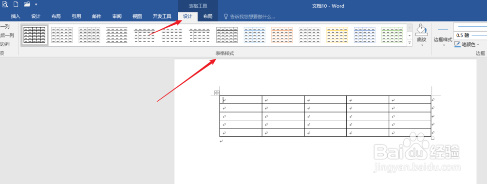Switch to the 审阅 tab

pyautogui.click(x=117, y=17)
